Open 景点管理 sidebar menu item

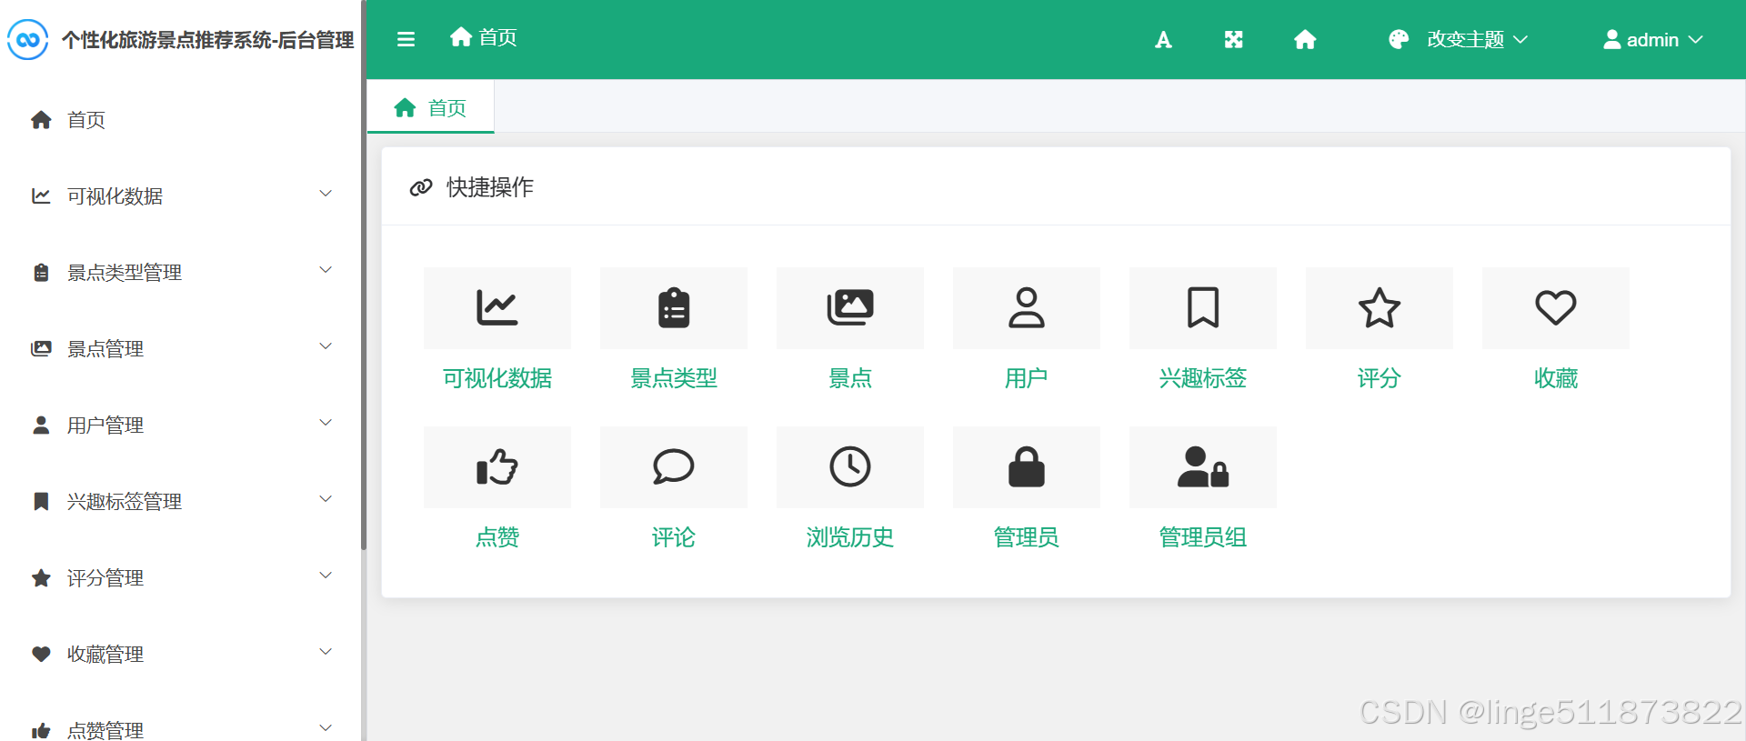[x=181, y=349]
